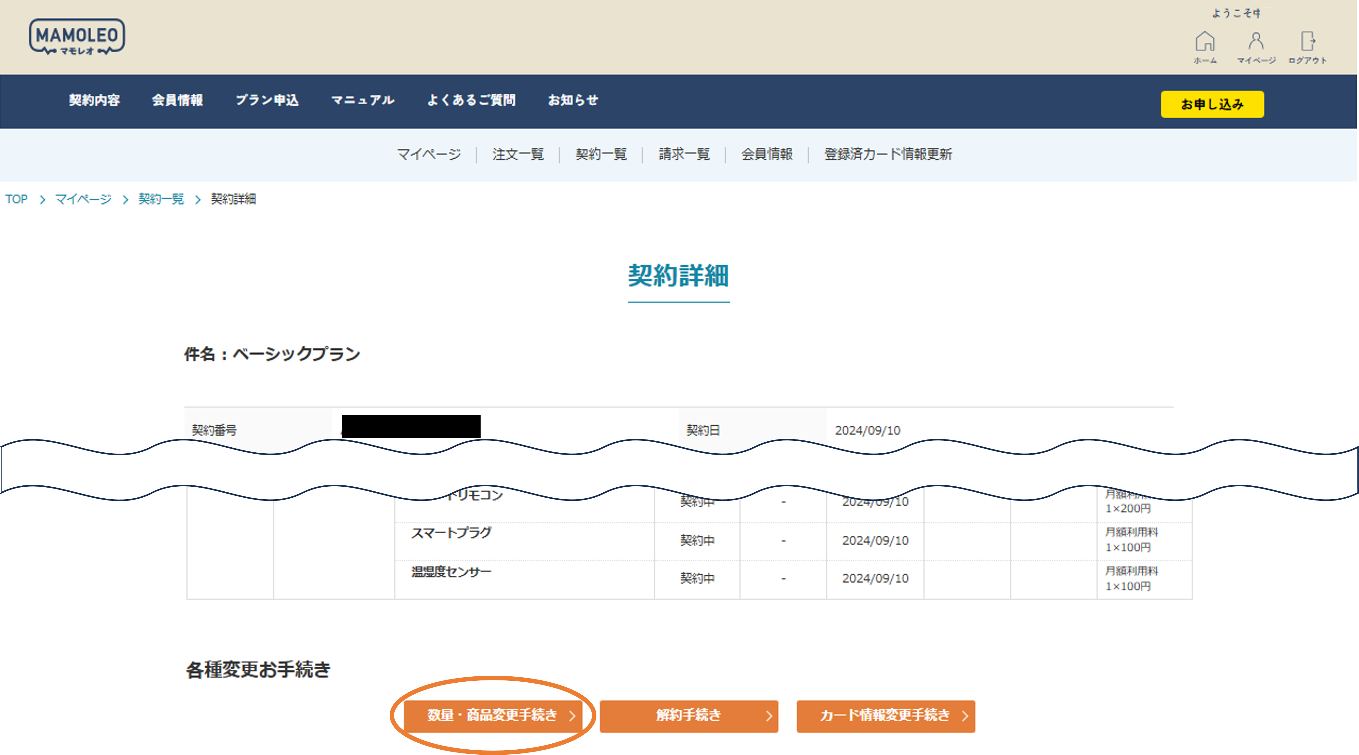Click the 数量・商品変更手続き button
This screenshot has width=1359, height=755.
click(493, 716)
